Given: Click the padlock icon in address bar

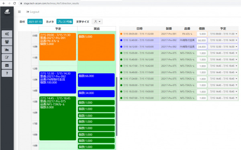Looking at the screenshot, I should coord(21,3).
